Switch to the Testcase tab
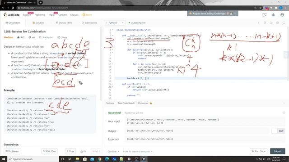 [x=110, y=103]
